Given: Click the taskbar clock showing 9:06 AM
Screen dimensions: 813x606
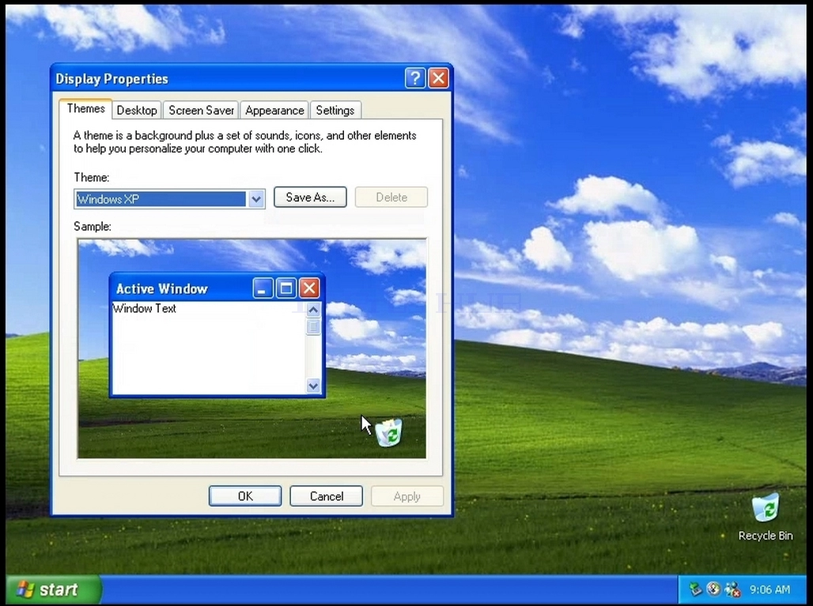Looking at the screenshot, I should (770, 589).
